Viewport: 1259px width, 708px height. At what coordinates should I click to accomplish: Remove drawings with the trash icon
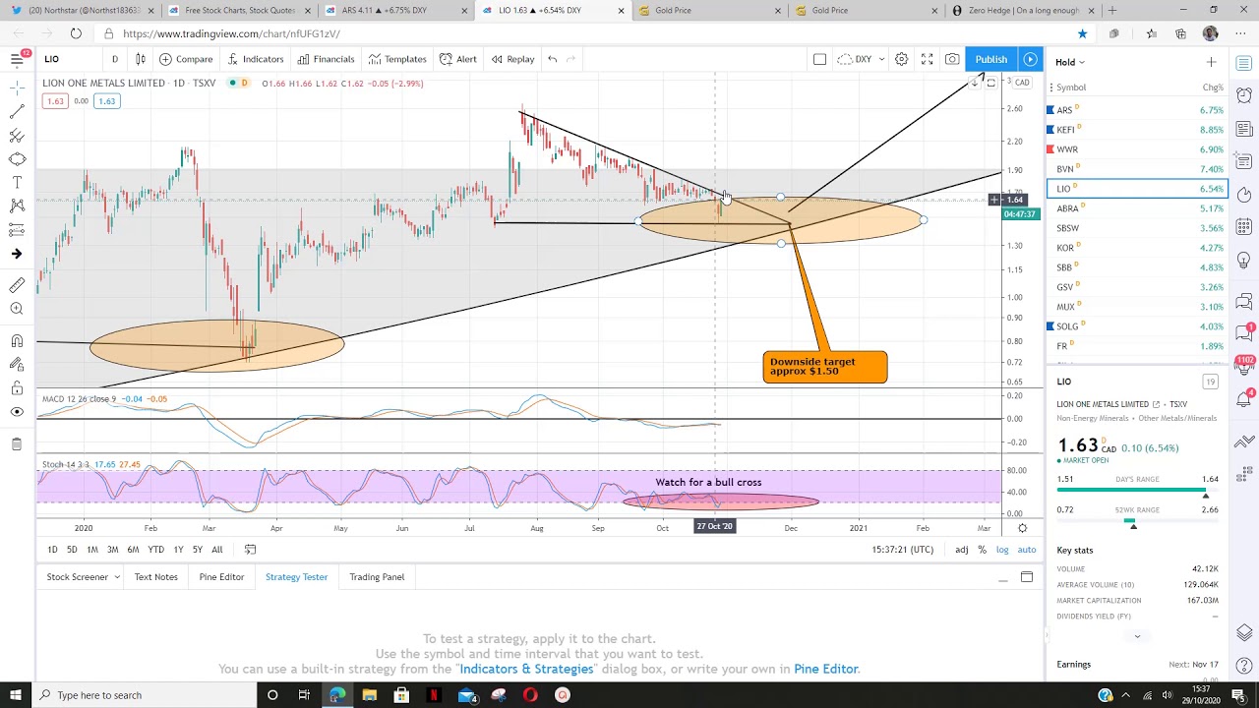(17, 444)
